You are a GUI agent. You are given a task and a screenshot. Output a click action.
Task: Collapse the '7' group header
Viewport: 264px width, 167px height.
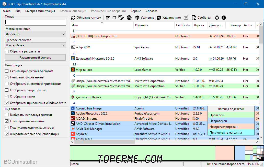coord(74,42)
